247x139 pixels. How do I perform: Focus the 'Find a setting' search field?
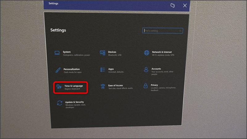coord(161,31)
